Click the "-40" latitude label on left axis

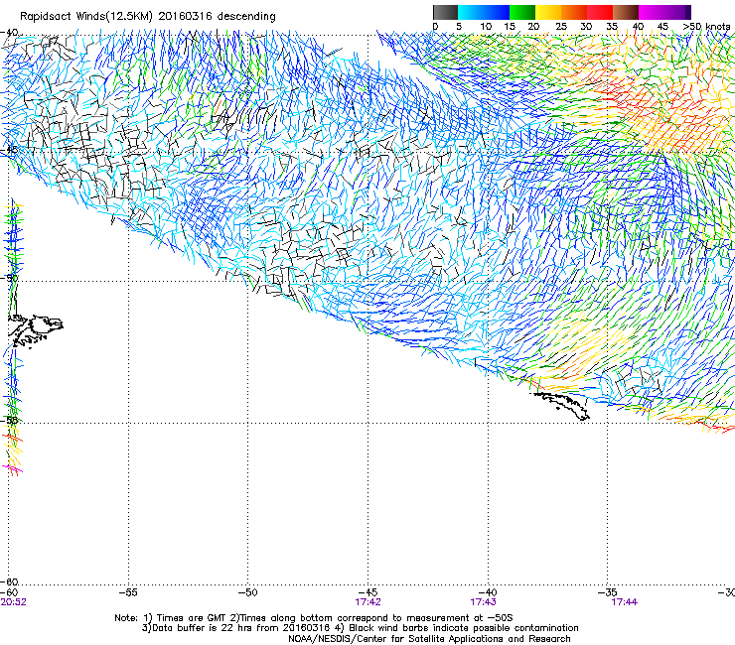(x=9, y=33)
